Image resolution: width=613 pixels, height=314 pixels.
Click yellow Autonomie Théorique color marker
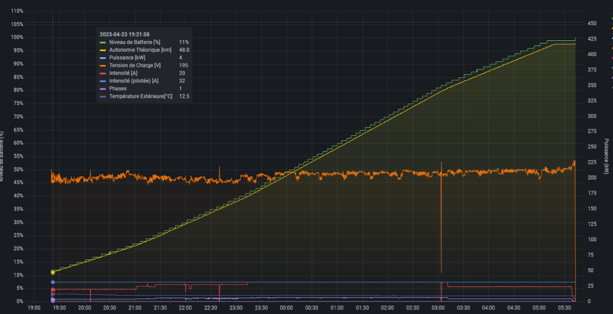point(103,50)
